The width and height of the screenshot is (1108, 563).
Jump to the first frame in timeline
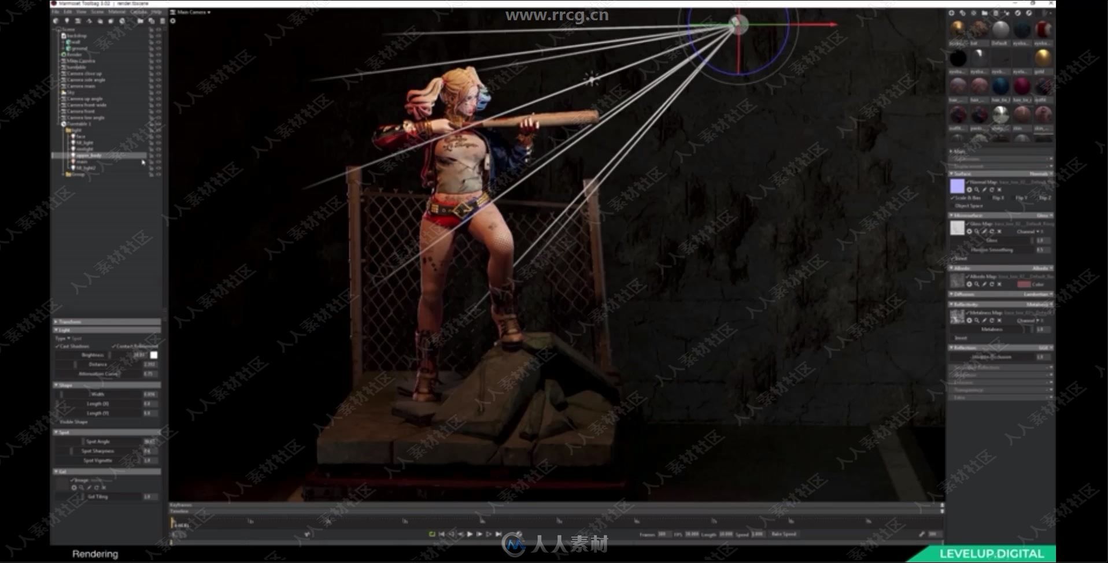442,534
